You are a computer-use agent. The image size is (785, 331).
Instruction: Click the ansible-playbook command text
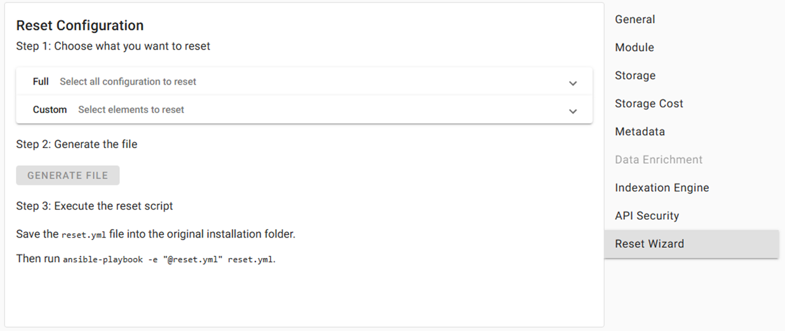(169, 260)
